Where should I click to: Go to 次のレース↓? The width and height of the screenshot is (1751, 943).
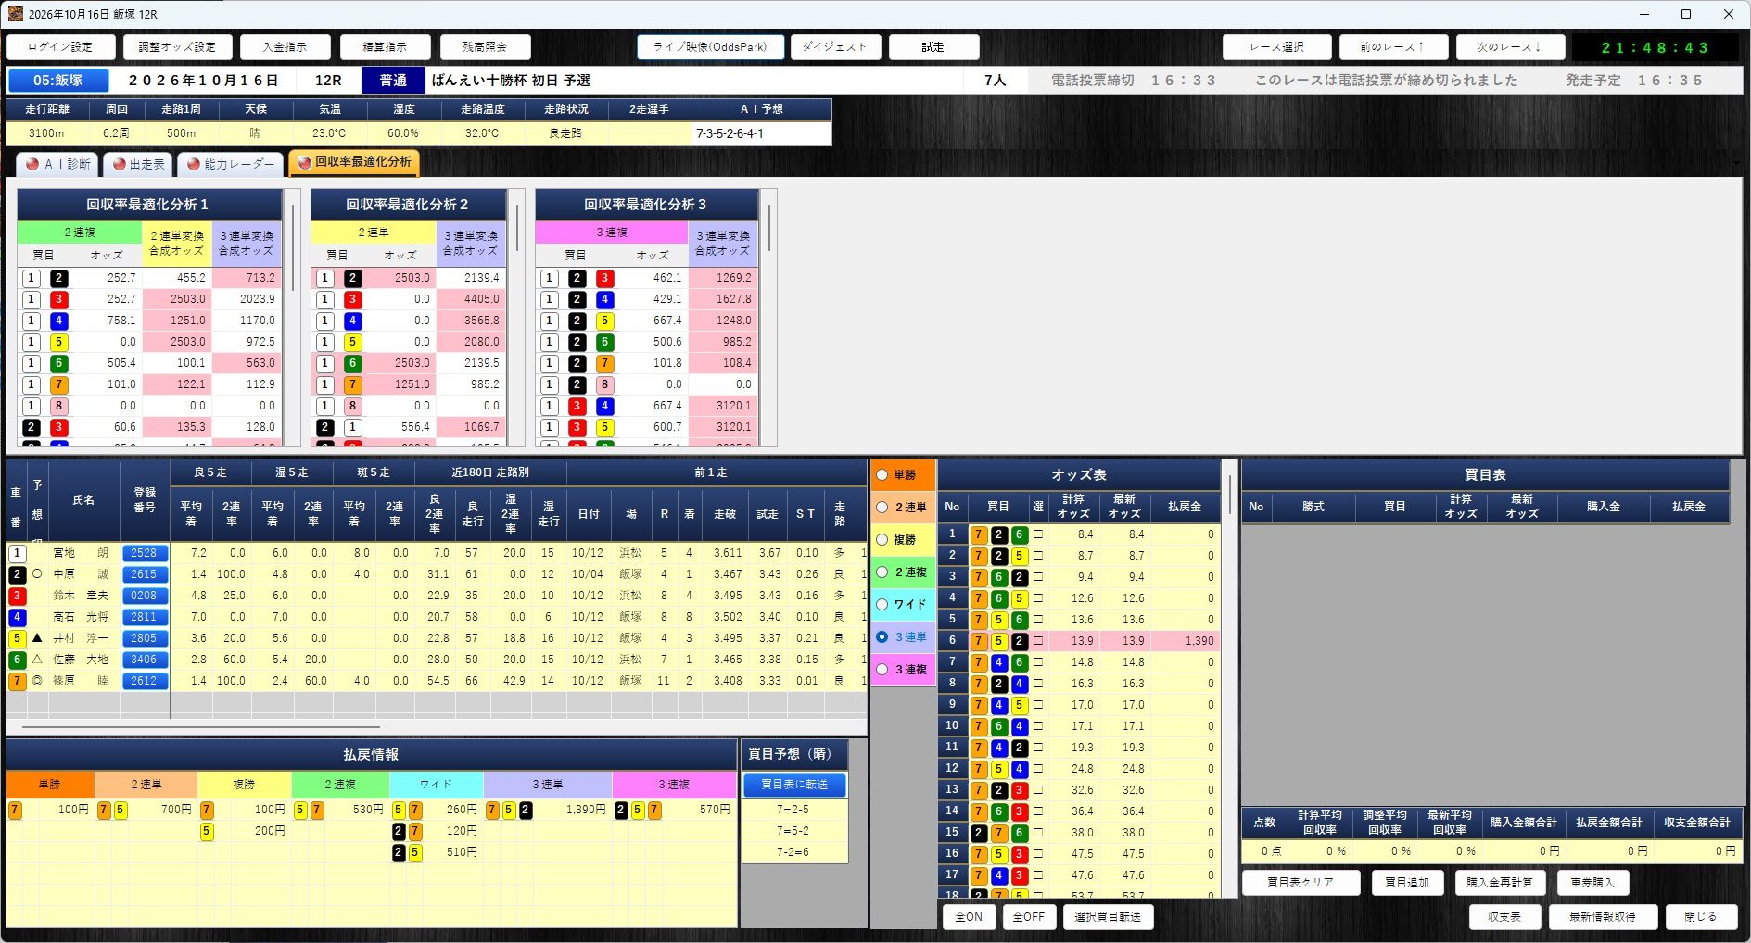coord(1509,47)
